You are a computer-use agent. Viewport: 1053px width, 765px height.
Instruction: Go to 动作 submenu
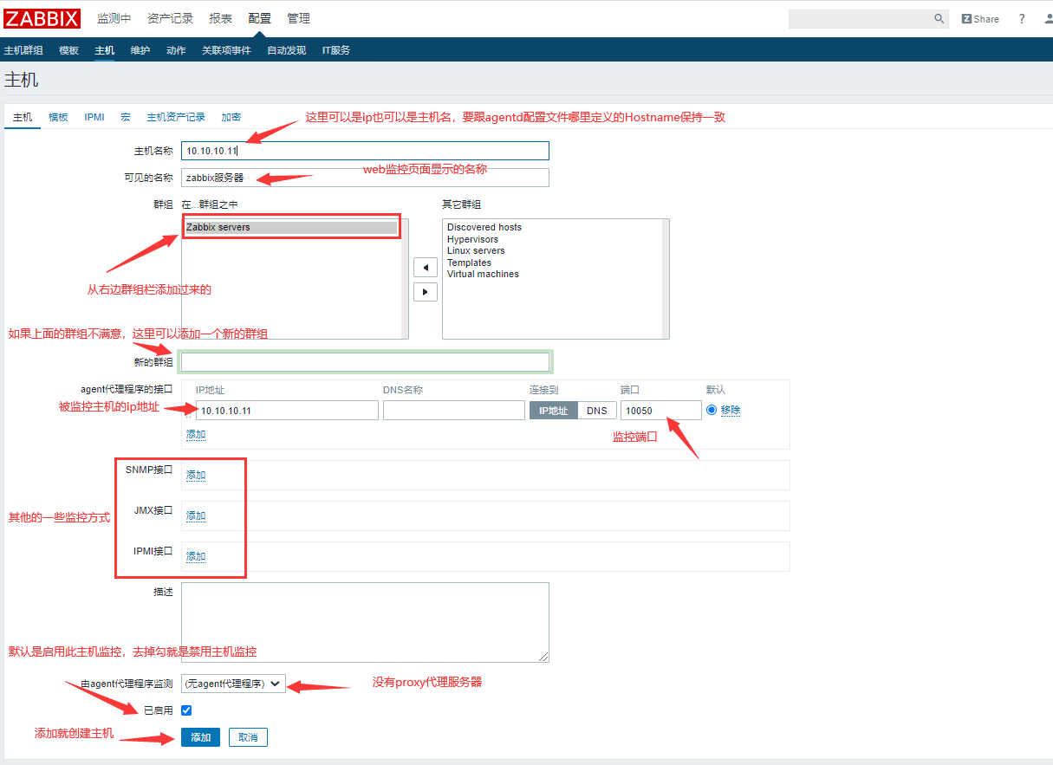(176, 50)
